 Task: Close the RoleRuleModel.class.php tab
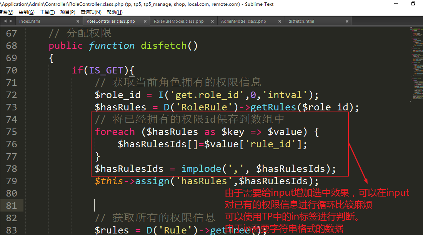pyautogui.click(x=212, y=22)
